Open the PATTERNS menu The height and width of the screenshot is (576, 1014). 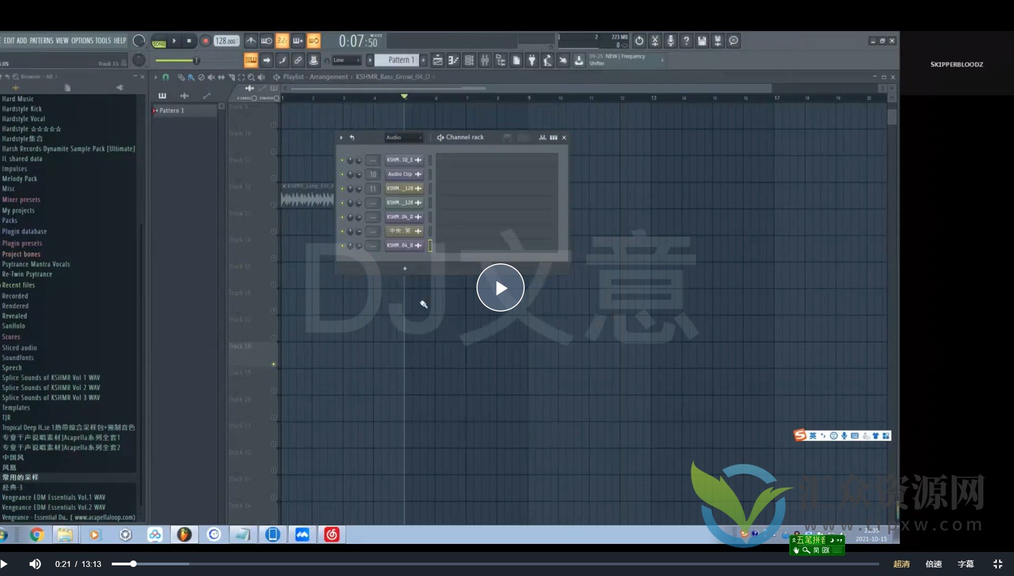click(41, 41)
